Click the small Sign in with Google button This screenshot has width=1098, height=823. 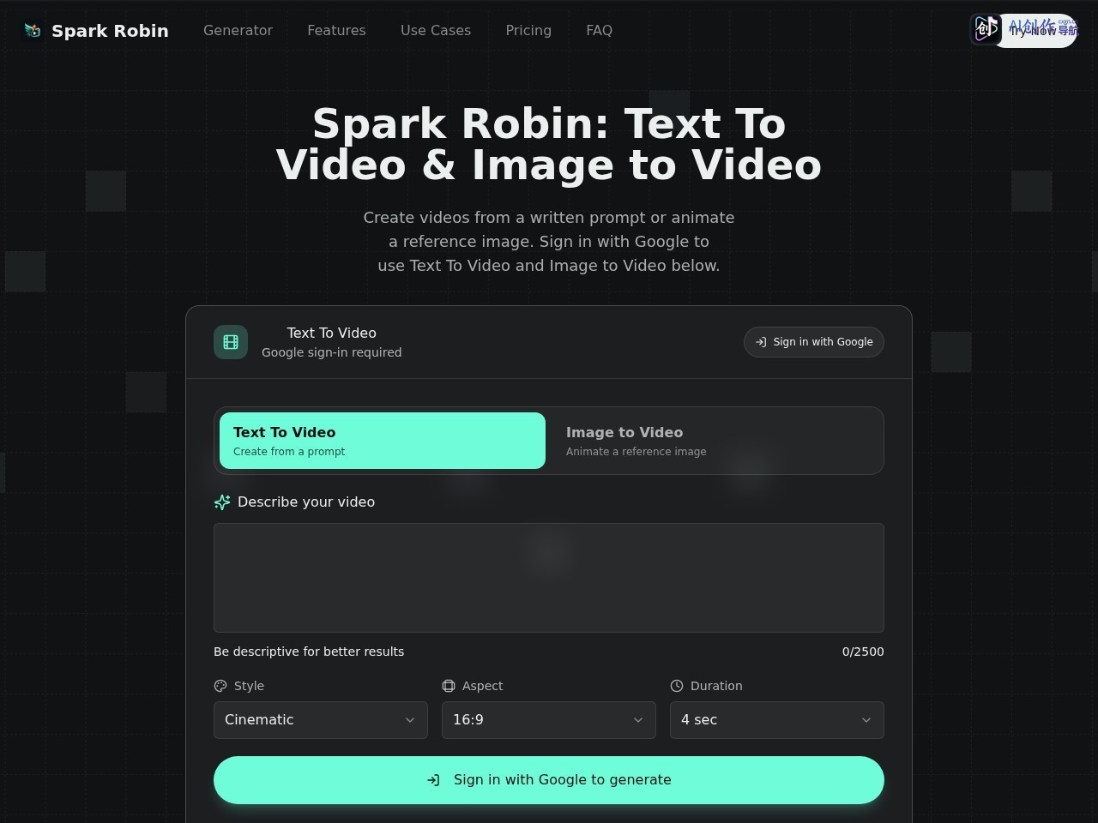[814, 342]
